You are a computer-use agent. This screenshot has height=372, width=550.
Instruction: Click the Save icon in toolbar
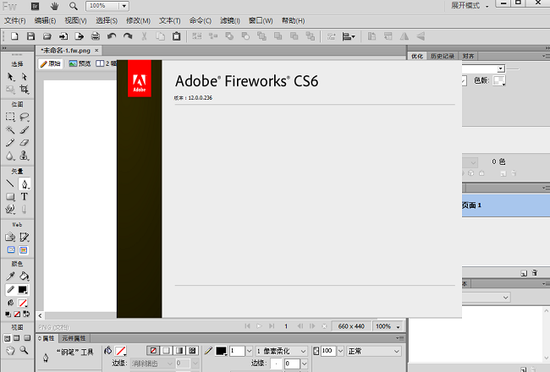point(30,36)
